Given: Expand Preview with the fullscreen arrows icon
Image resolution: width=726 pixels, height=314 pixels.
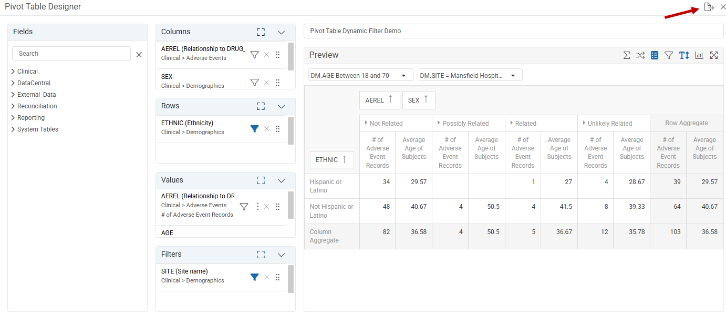Looking at the screenshot, I should pyautogui.click(x=714, y=55).
